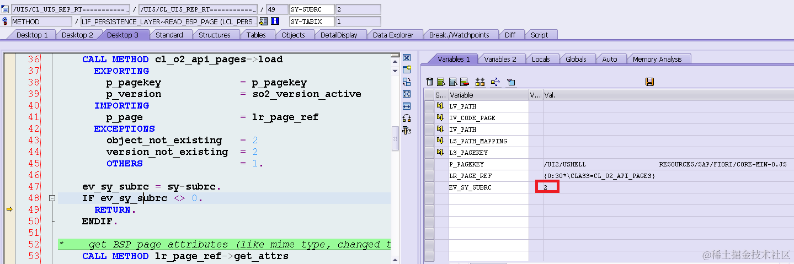
Task: Click the yellow change icon in IV_PATH row
Action: (x=440, y=129)
